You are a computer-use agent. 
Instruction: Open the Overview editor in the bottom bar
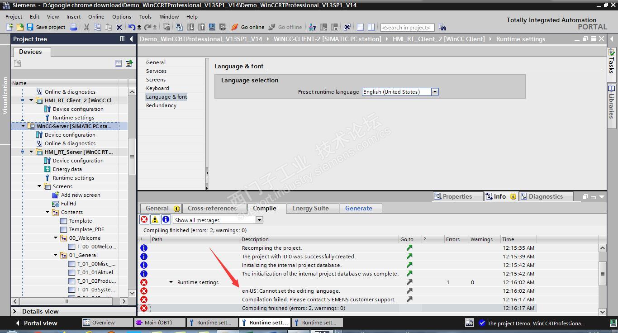[x=106, y=323]
